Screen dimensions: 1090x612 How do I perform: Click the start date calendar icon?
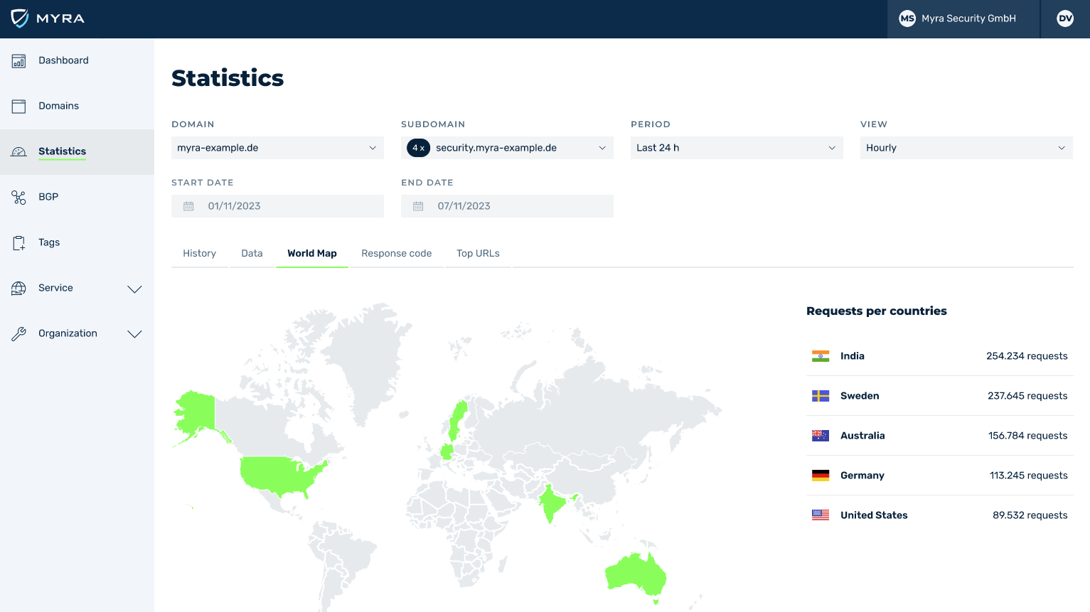click(x=188, y=206)
